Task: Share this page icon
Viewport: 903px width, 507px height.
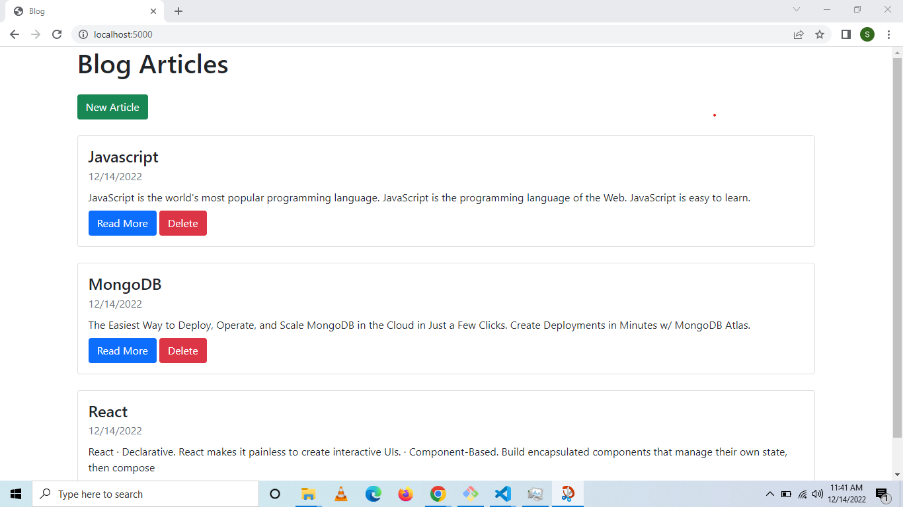Action: click(x=799, y=34)
